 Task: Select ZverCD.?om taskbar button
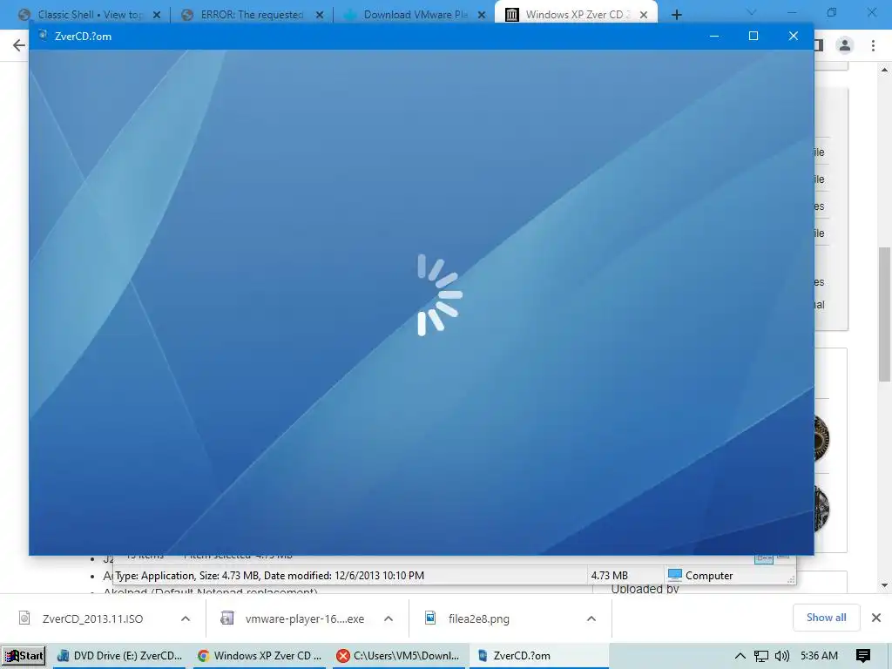[538, 656]
